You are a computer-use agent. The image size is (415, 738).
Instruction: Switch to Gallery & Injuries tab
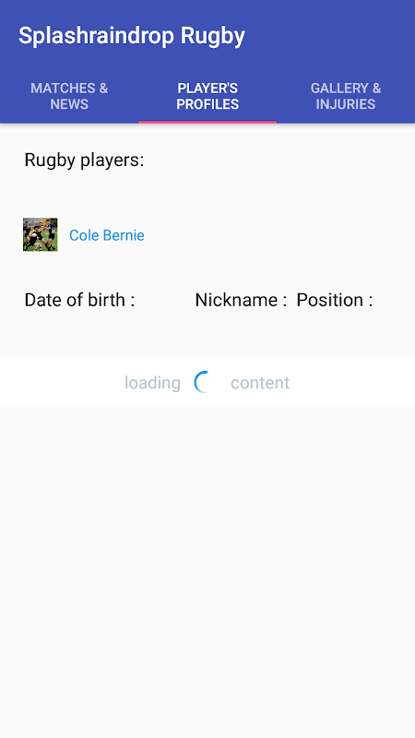[346, 96]
